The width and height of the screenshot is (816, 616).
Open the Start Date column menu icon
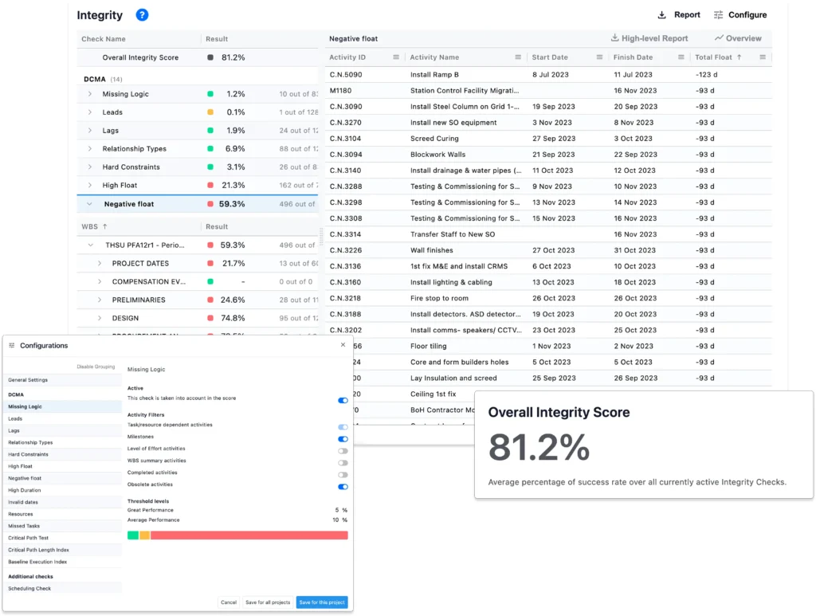600,57
